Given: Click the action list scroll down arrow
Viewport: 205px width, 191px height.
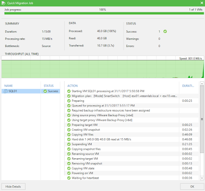Looking at the screenshot, I should tap(202, 178).
